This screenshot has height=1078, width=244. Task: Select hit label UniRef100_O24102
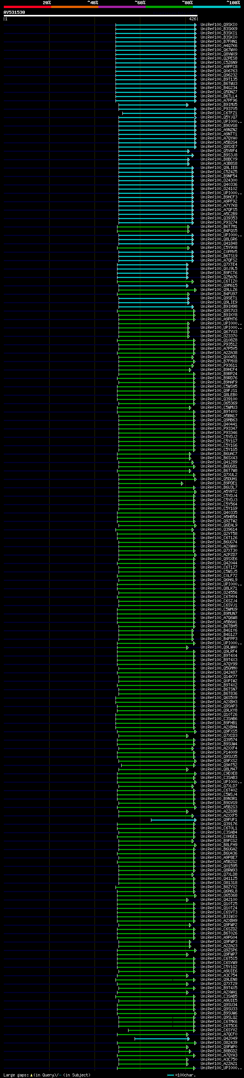click(x=218, y=189)
